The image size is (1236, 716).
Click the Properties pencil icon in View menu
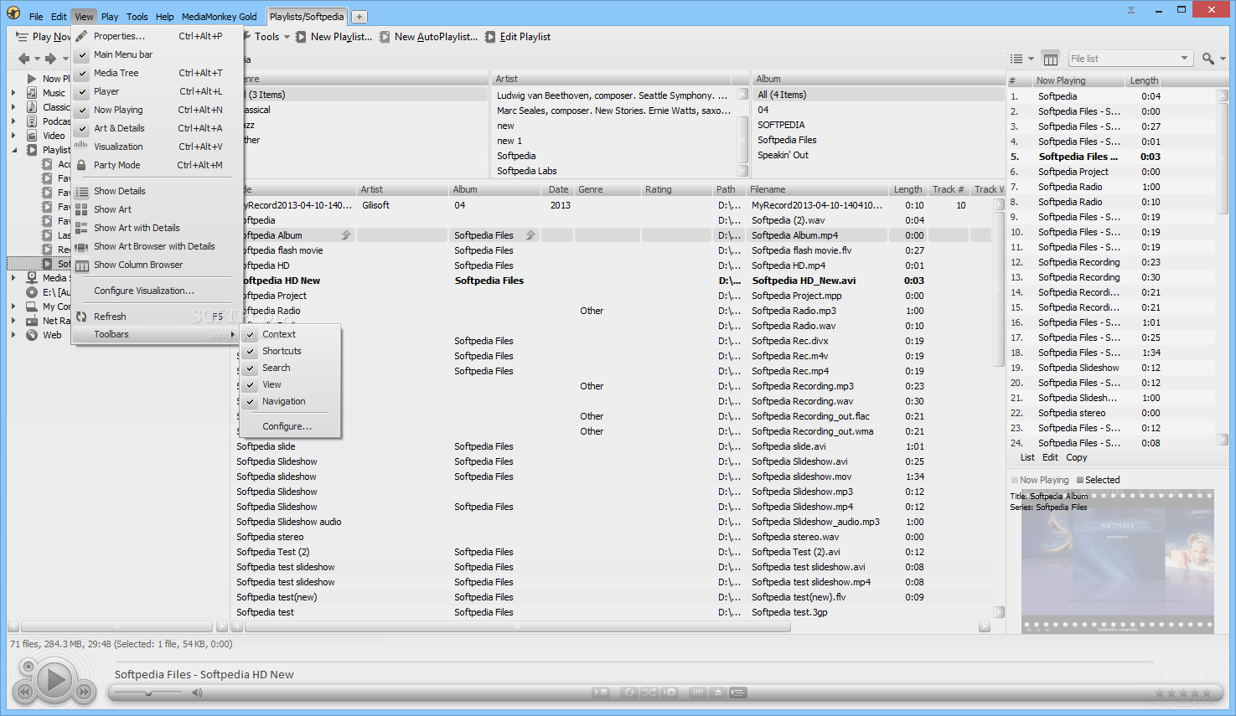(x=81, y=36)
